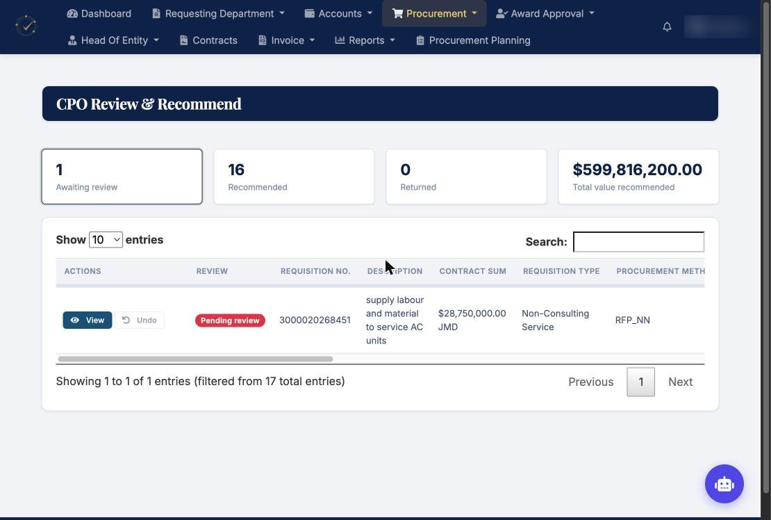Go to the Previous page
Image resolution: width=771 pixels, height=520 pixels.
click(590, 382)
